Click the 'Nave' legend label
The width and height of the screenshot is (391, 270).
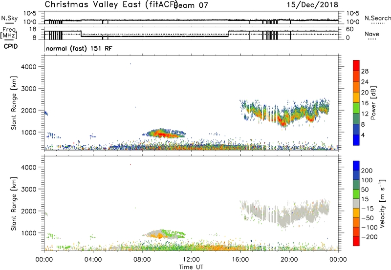click(x=372, y=34)
